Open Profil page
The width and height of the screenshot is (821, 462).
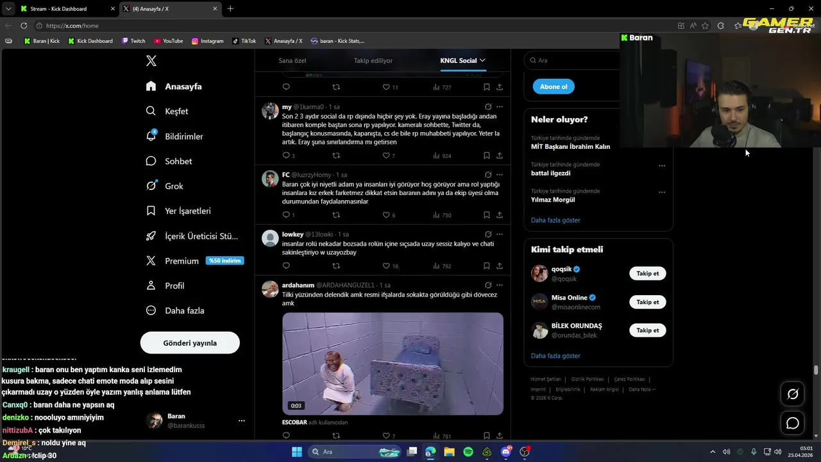(165, 286)
